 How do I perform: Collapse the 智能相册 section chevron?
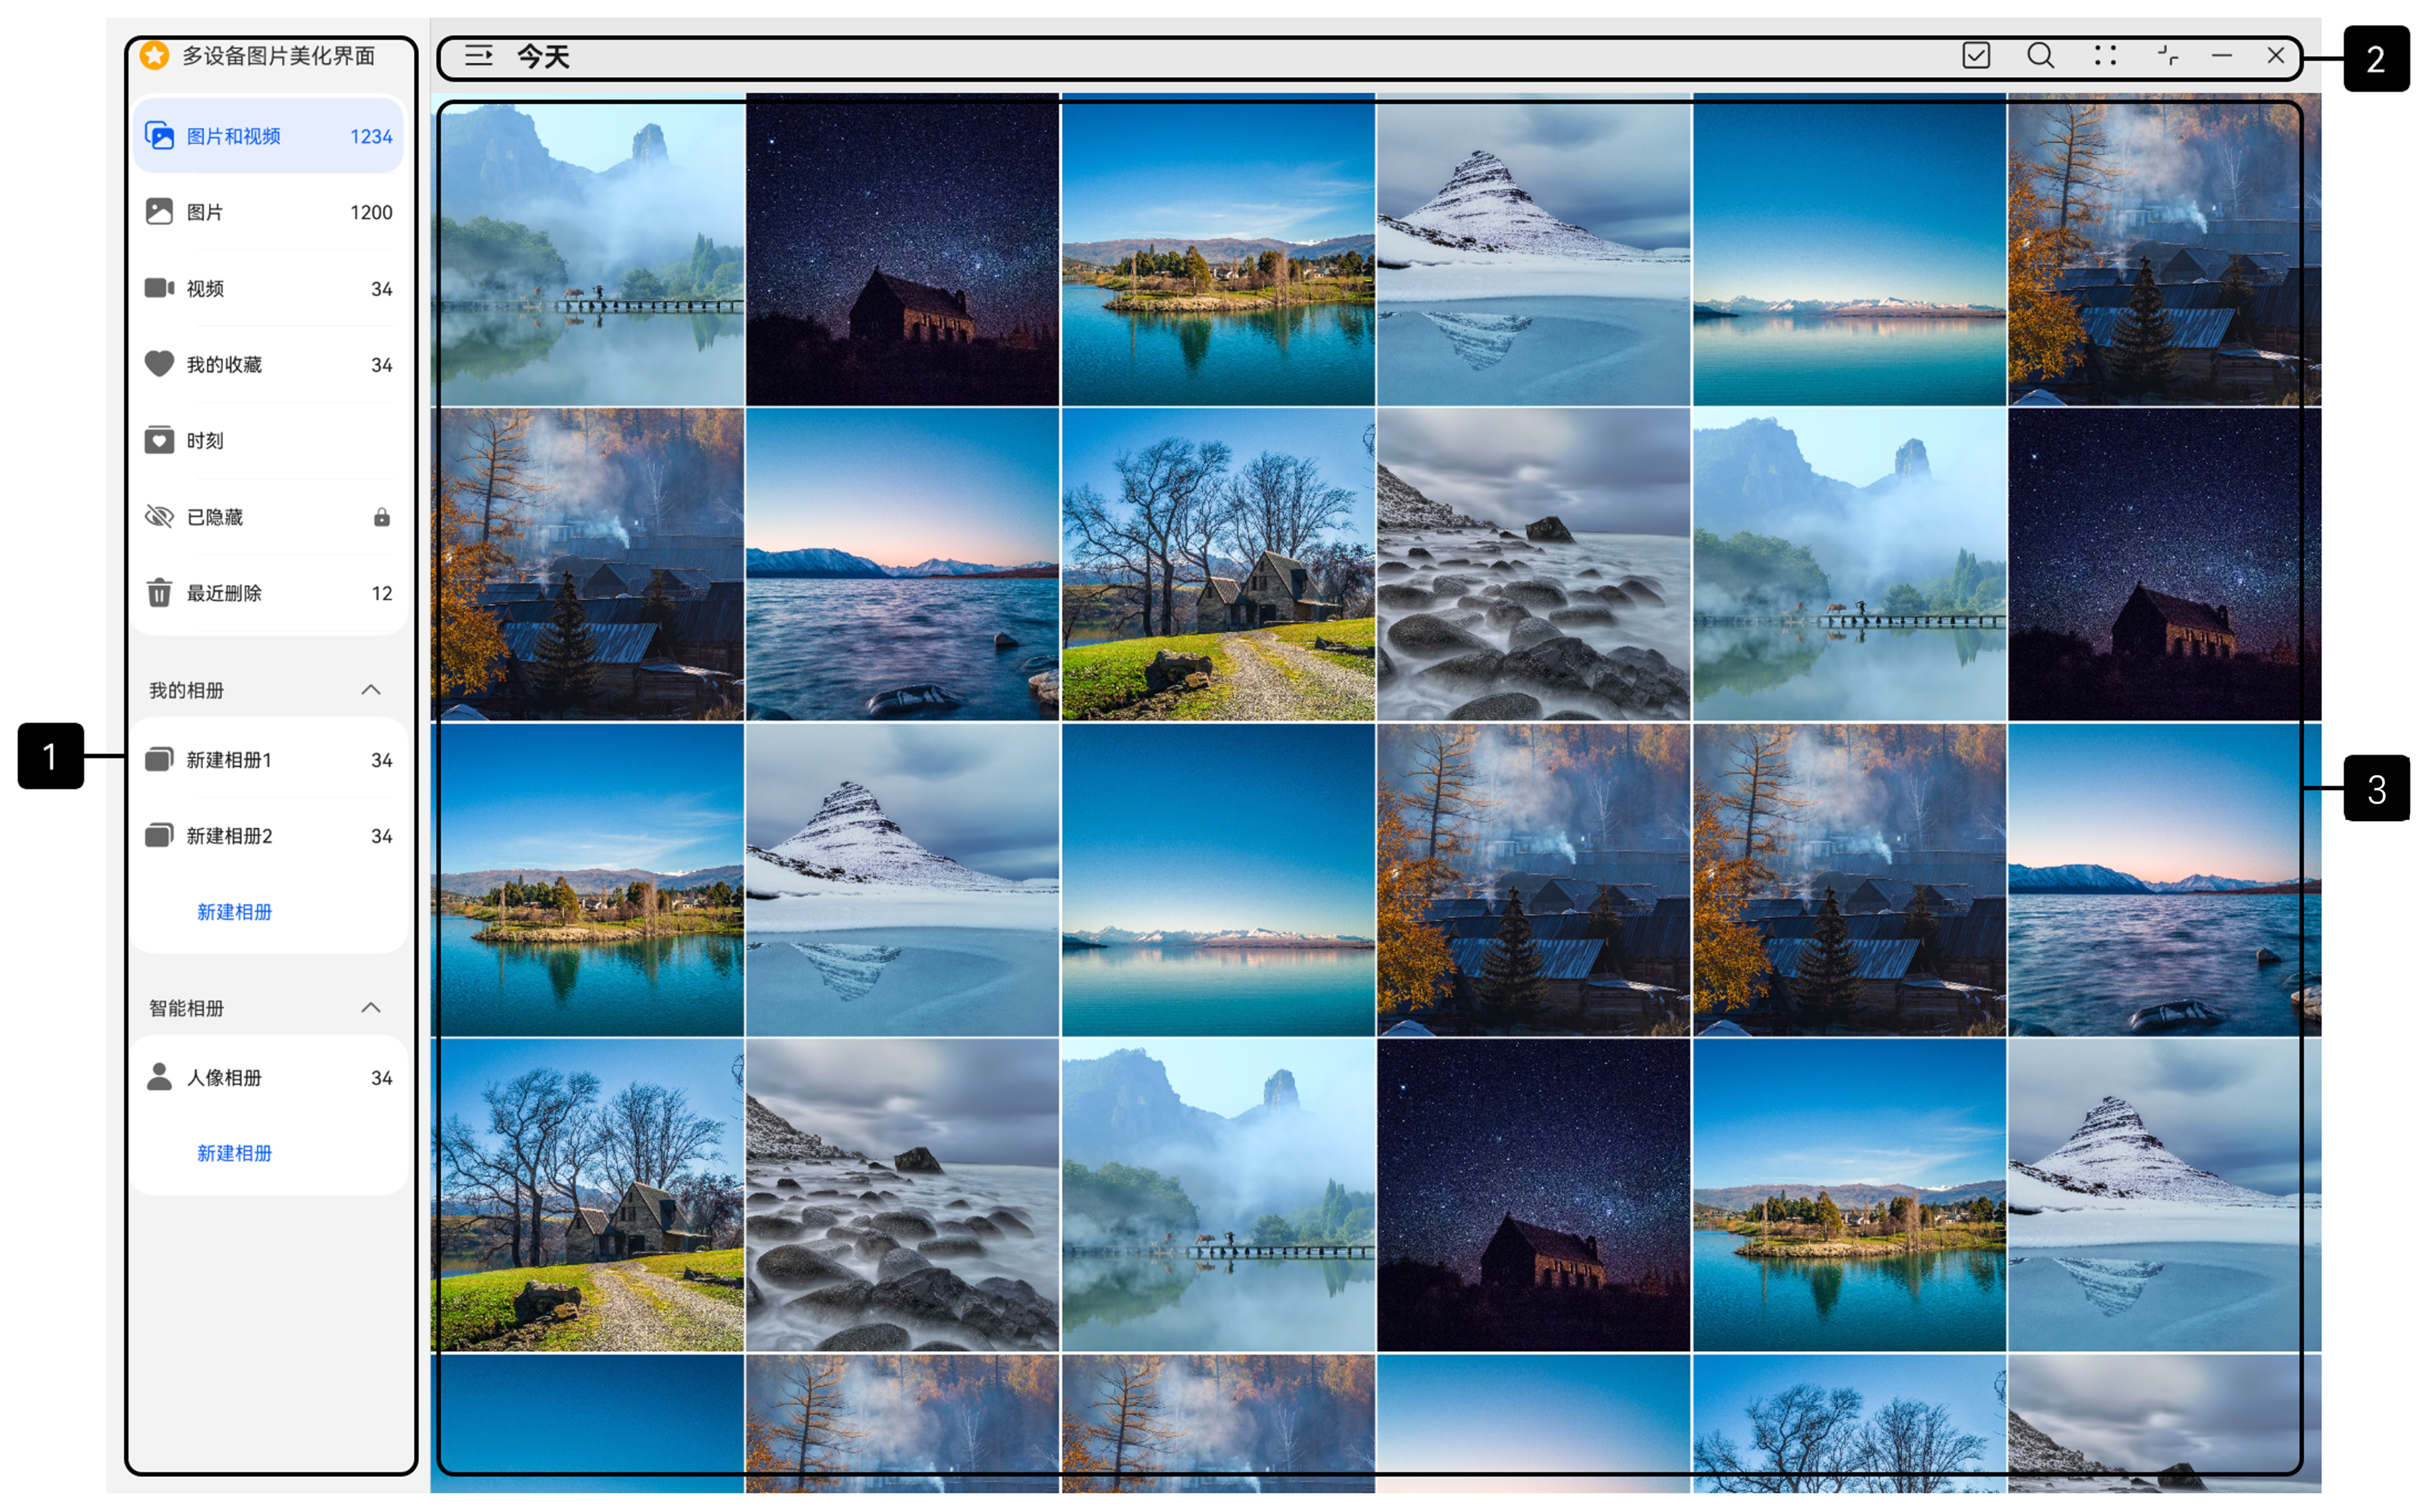[371, 1008]
